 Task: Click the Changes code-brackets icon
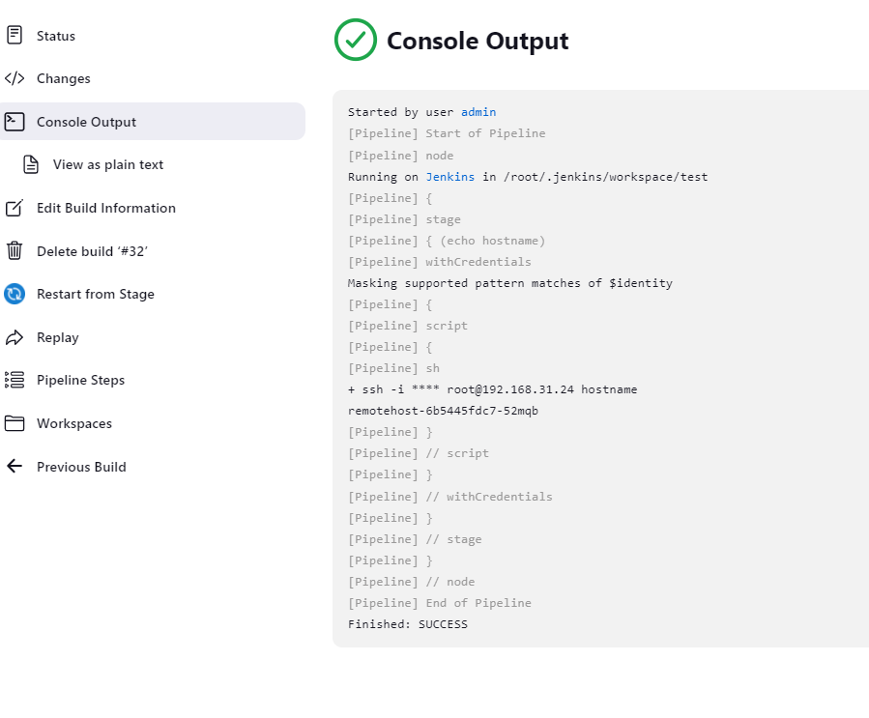coord(14,78)
